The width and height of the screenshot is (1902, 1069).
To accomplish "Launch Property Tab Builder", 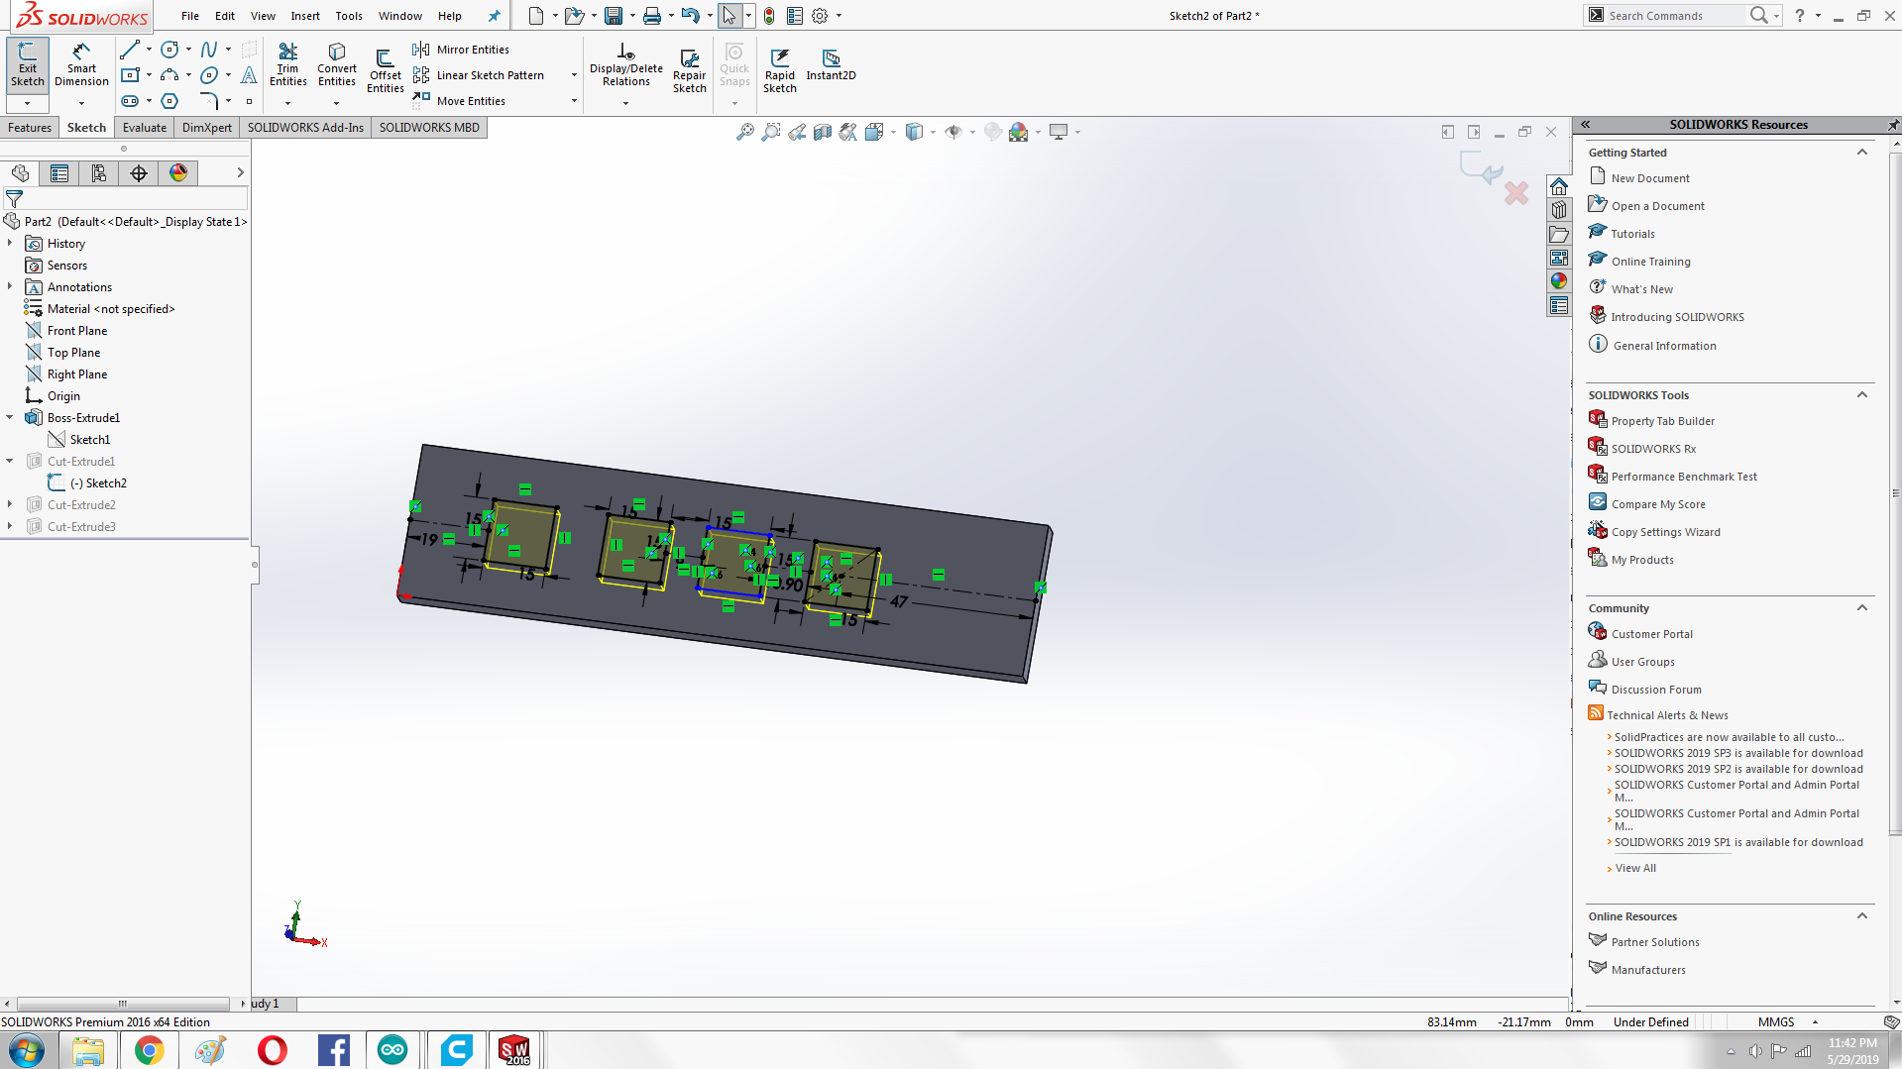I will [1662, 421].
